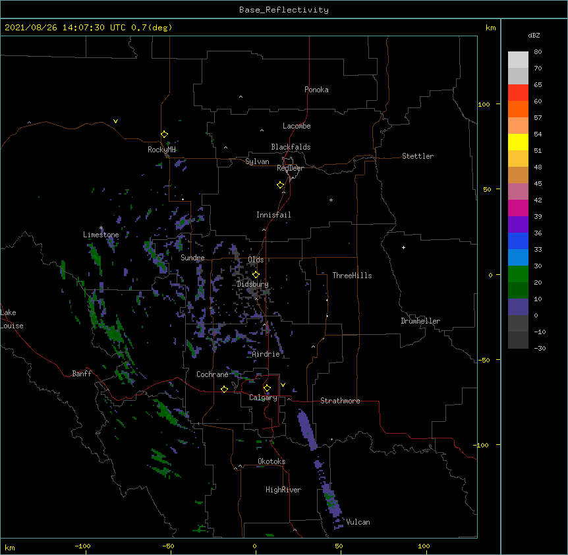Click the Sundre town label
This screenshot has height=555, width=568.
[x=192, y=258]
